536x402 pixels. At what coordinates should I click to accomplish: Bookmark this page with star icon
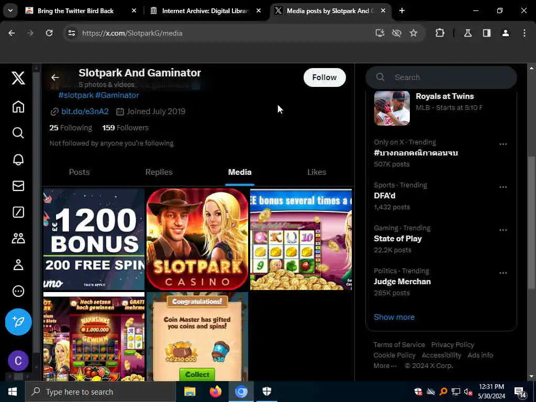(x=414, y=33)
